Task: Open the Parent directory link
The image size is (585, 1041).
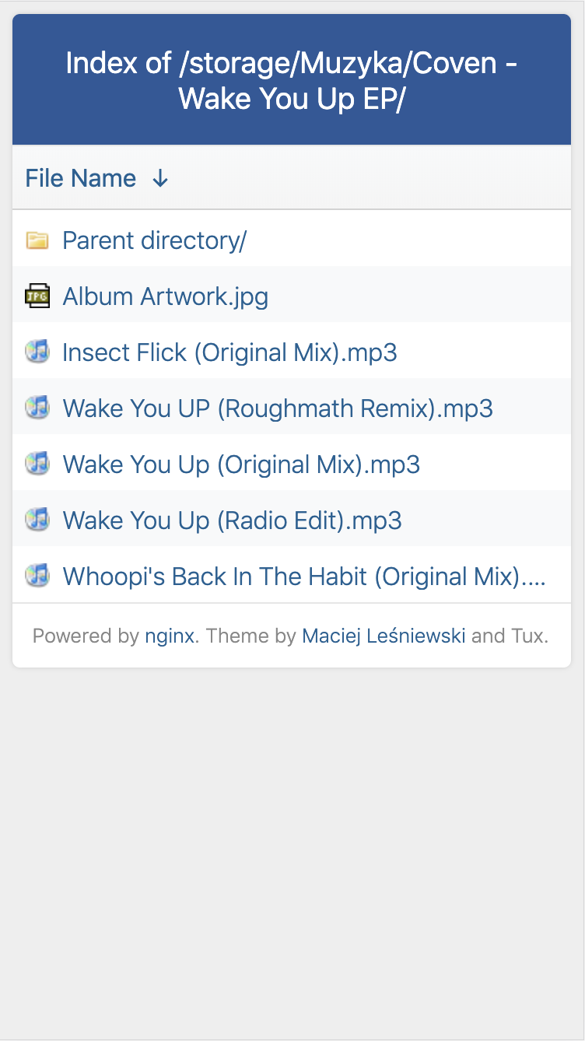Action: [x=154, y=241]
